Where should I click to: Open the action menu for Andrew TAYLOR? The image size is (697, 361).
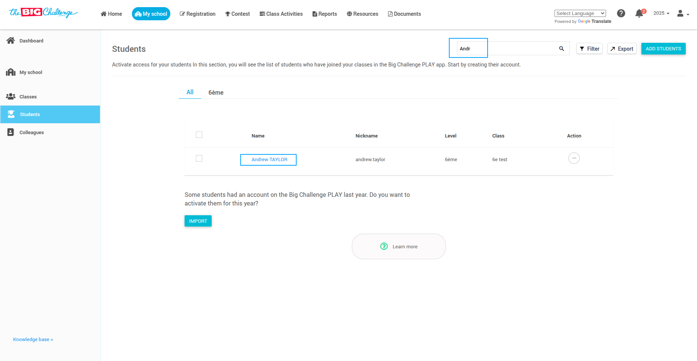click(x=574, y=158)
